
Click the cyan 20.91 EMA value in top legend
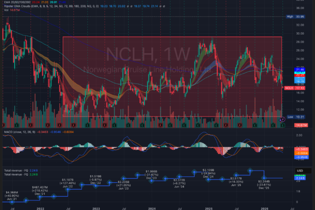(54, 2)
